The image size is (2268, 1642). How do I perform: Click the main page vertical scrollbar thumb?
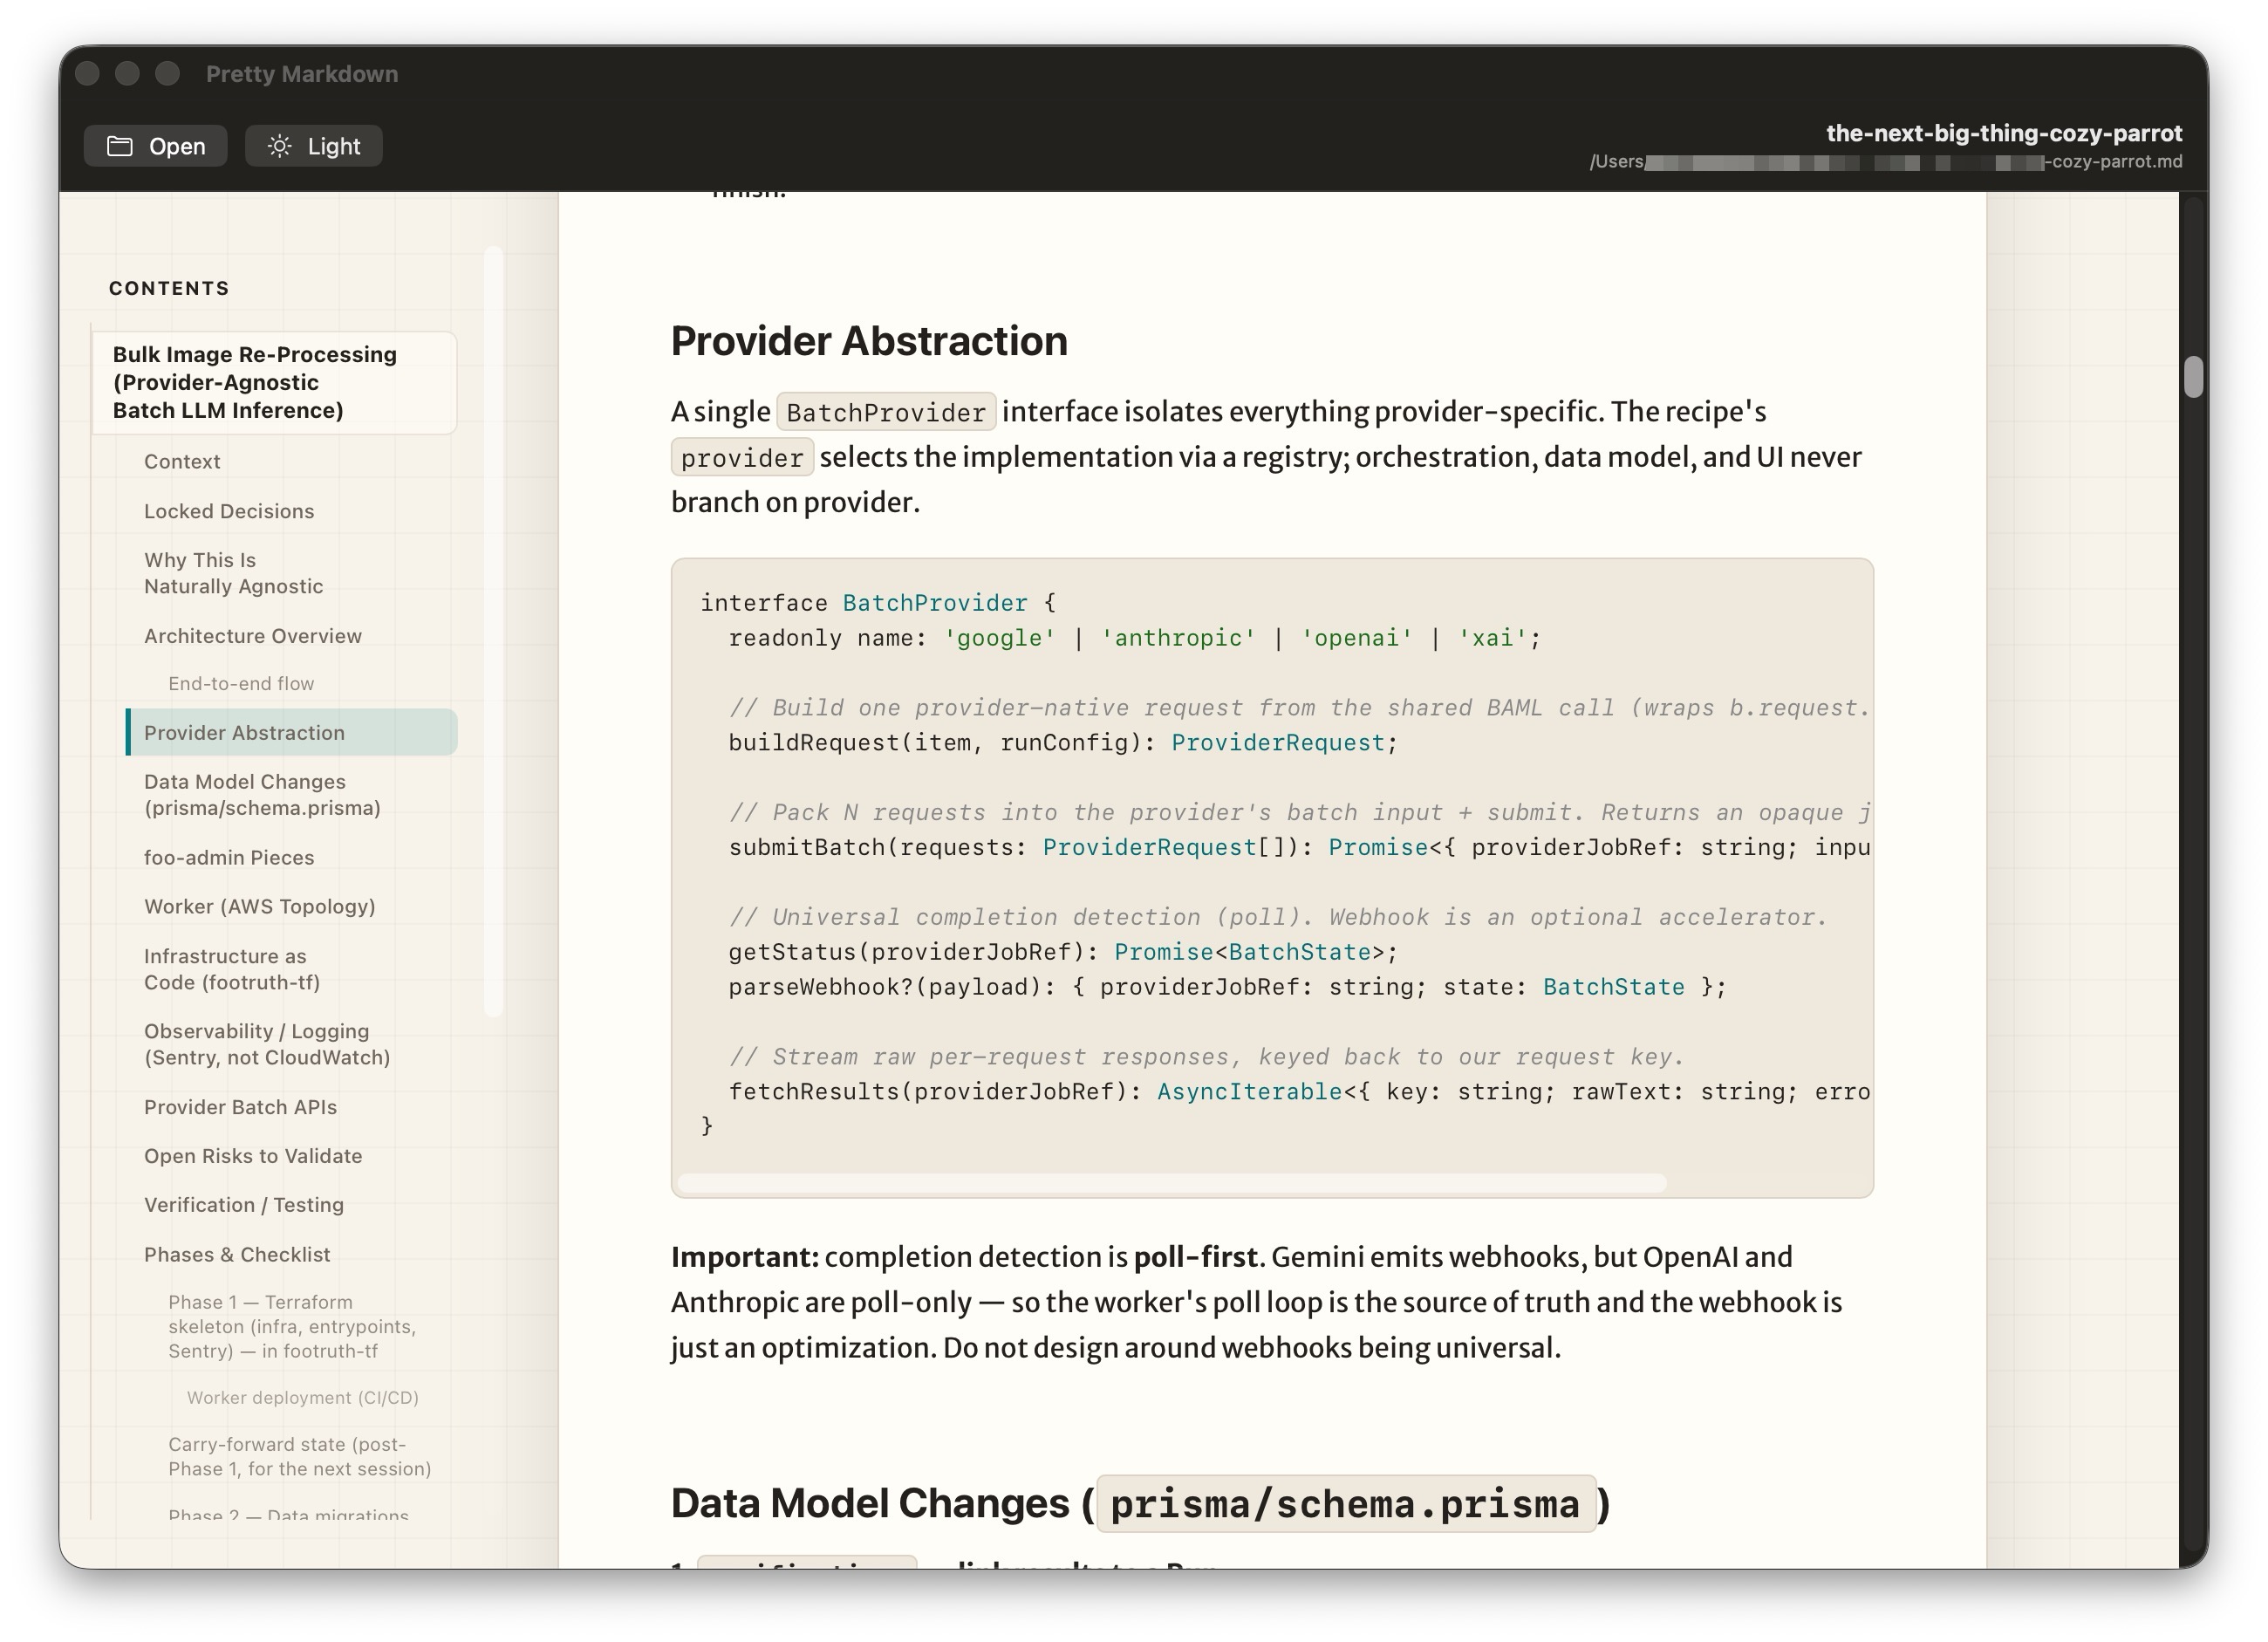click(x=2194, y=377)
